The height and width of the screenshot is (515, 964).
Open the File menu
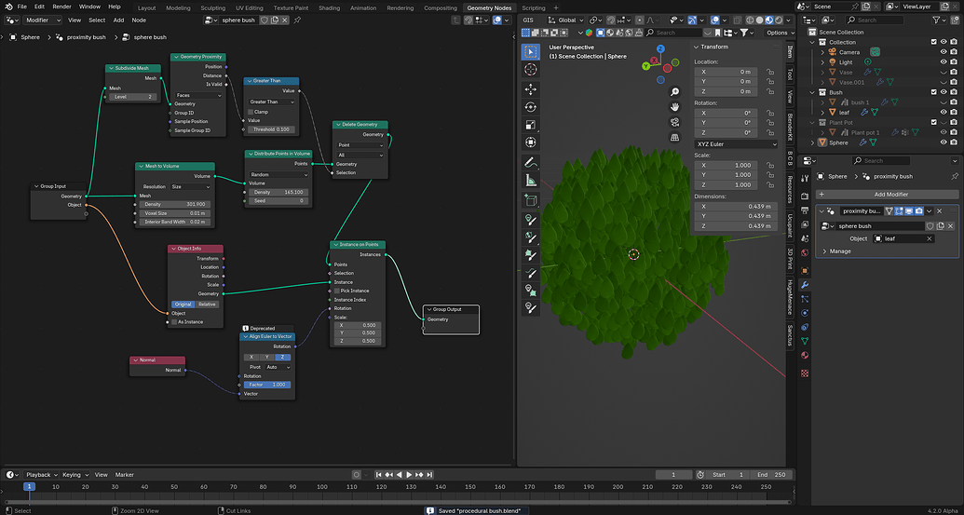coord(22,7)
